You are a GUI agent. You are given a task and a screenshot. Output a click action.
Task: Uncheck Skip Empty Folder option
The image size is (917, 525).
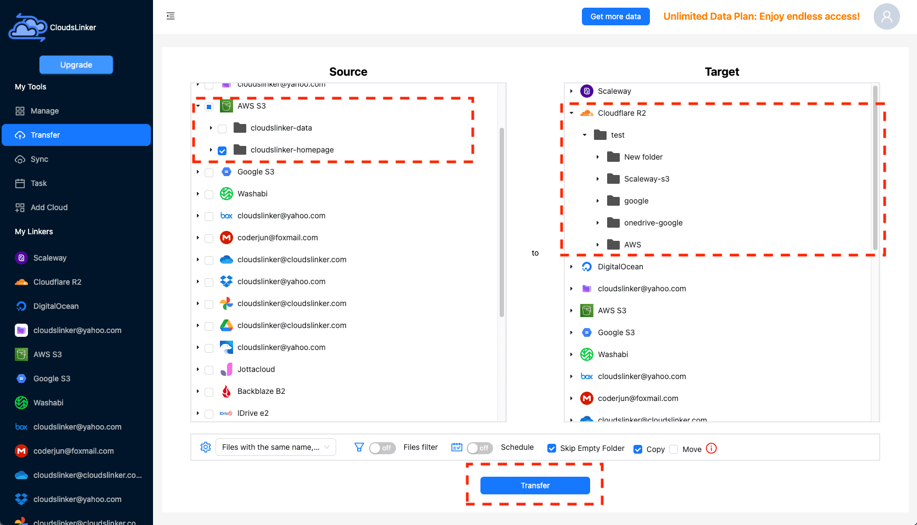[x=552, y=448]
